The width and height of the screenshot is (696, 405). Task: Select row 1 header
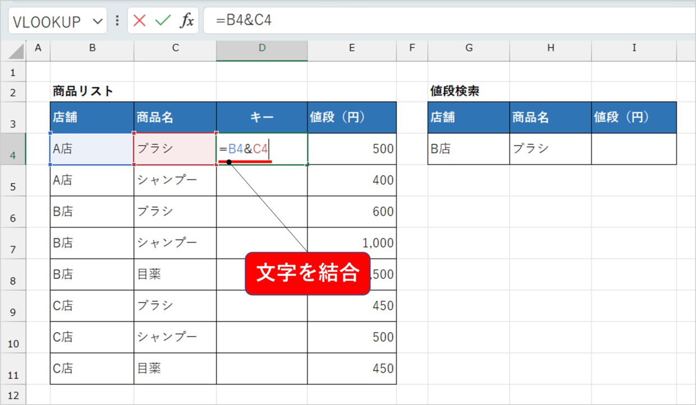(x=13, y=73)
